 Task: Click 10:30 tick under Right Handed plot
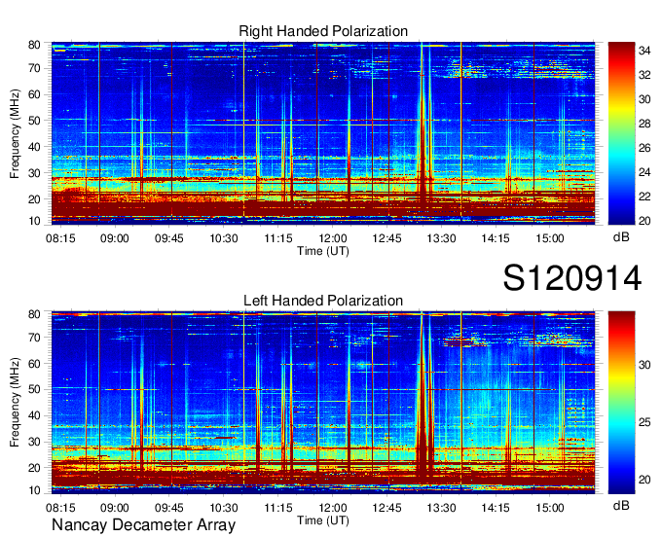[x=224, y=238]
